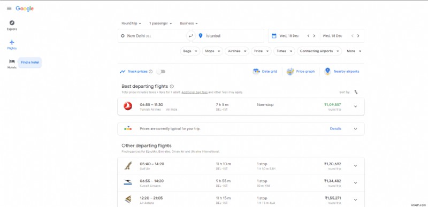Click the 9 h 55 m duration
Screen dimensions: 428x207
tap(223, 181)
